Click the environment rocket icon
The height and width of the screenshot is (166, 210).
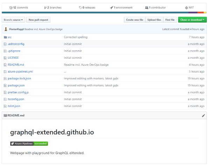pyautogui.click(x=112, y=8)
